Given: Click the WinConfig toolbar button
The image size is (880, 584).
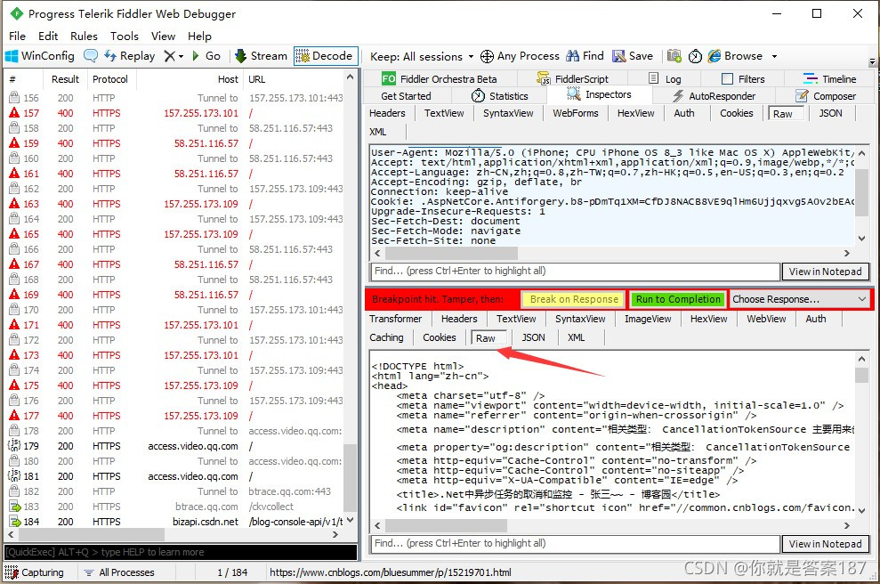Looking at the screenshot, I should click(40, 56).
